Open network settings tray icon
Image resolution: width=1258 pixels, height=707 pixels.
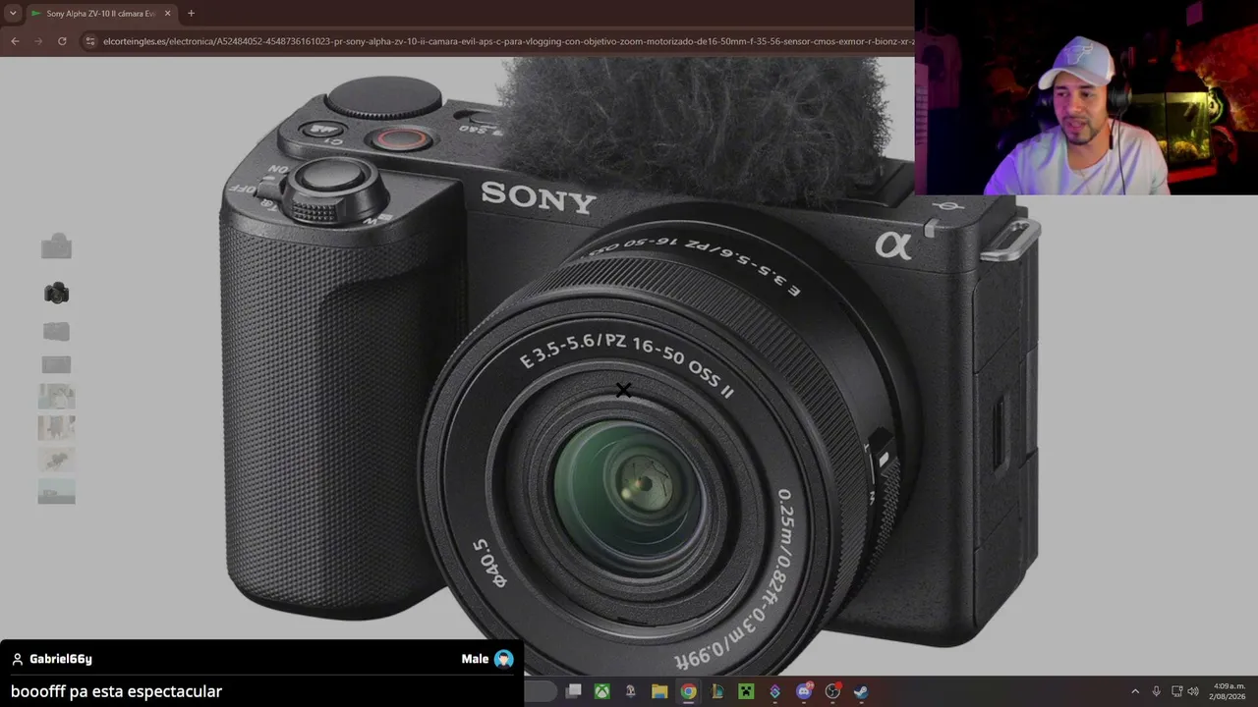1176,691
